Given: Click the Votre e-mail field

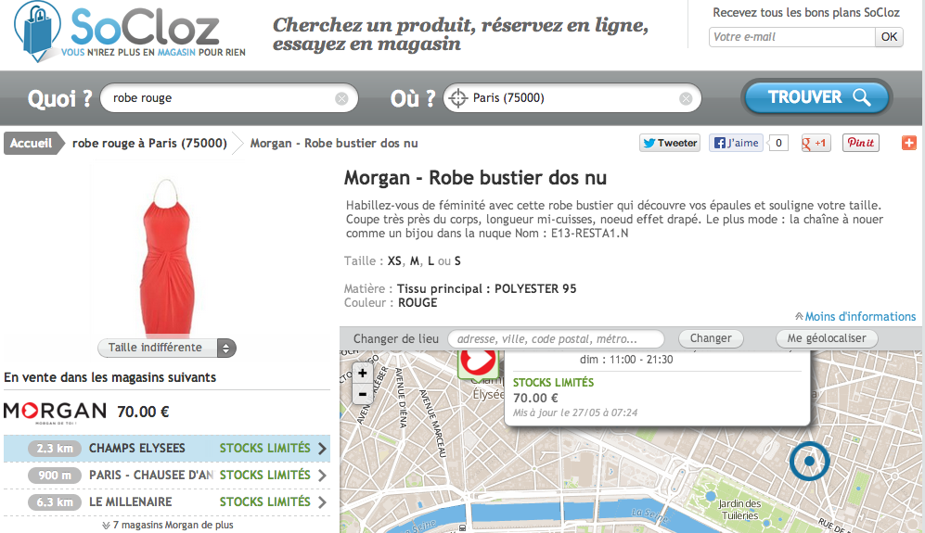Looking at the screenshot, I should (x=792, y=36).
